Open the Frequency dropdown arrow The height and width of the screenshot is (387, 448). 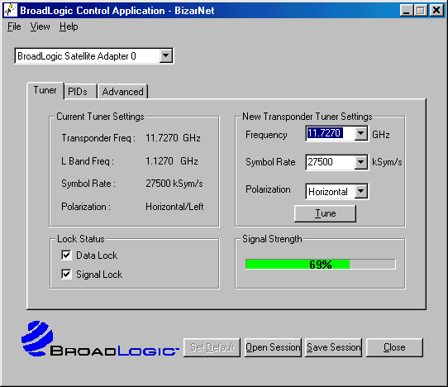pos(361,133)
